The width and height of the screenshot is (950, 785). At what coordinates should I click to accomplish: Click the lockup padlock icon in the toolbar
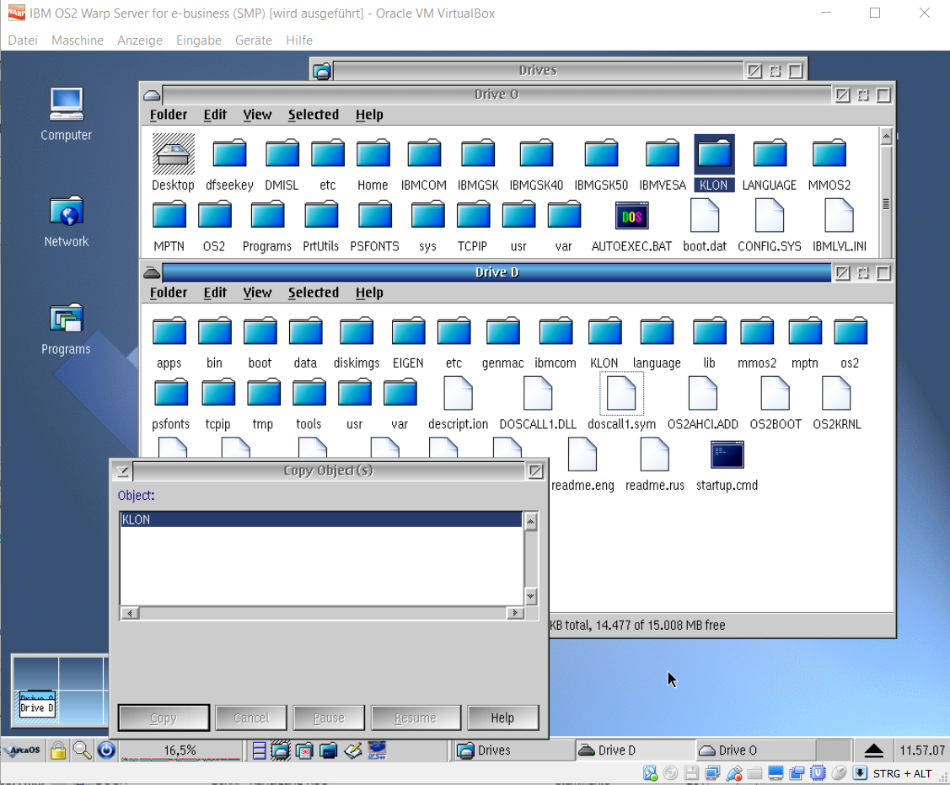point(58,750)
